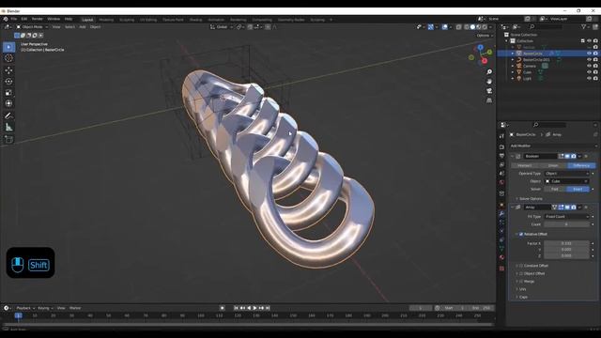Expand BezierCircle.001 in the outliner
601x338 pixels.
pos(513,60)
